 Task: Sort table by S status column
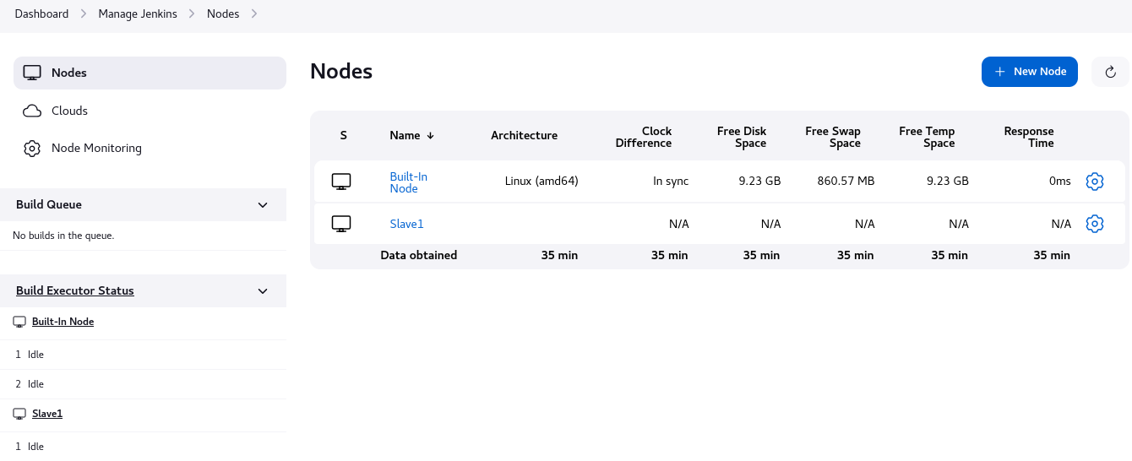coord(344,135)
